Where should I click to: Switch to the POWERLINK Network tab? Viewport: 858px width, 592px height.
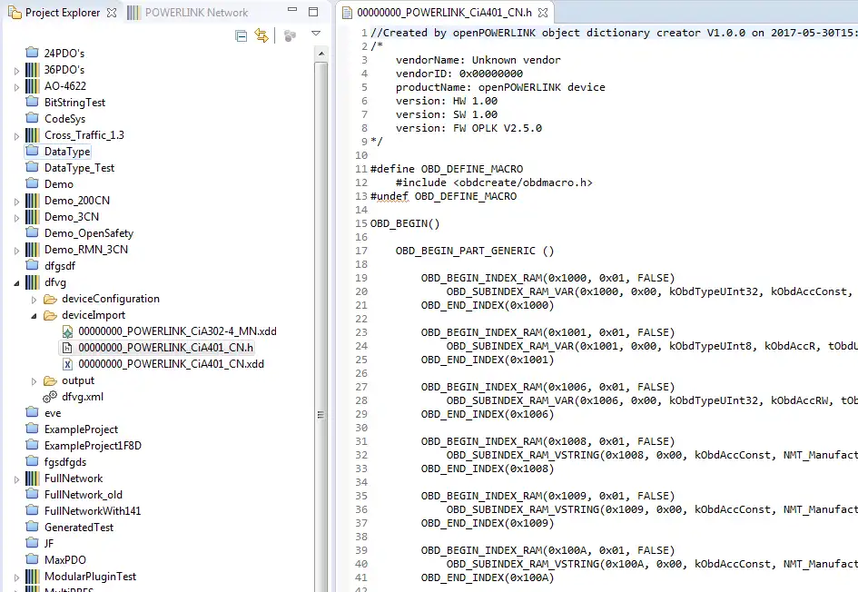(188, 13)
